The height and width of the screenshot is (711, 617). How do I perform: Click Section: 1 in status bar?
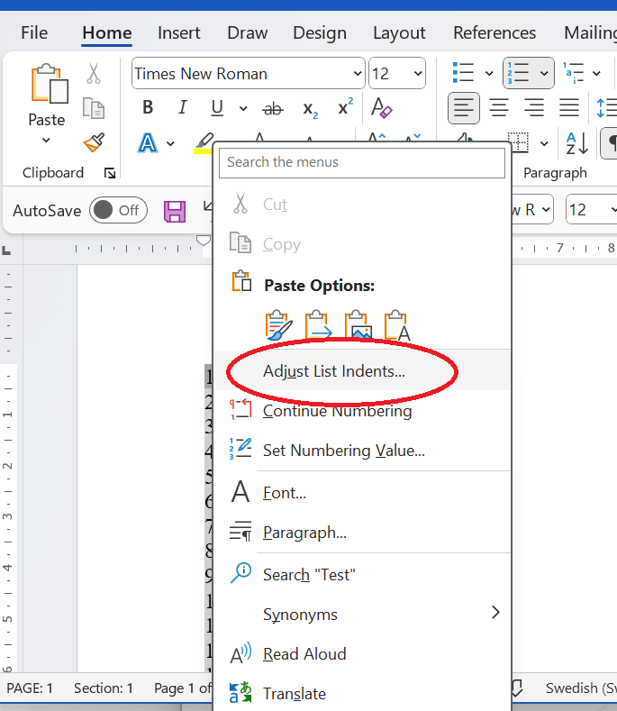pos(104,688)
